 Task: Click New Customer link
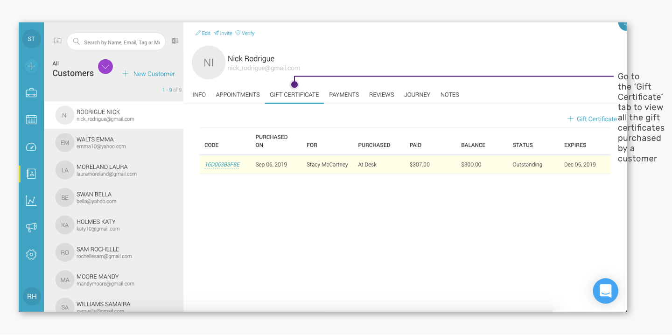[148, 74]
